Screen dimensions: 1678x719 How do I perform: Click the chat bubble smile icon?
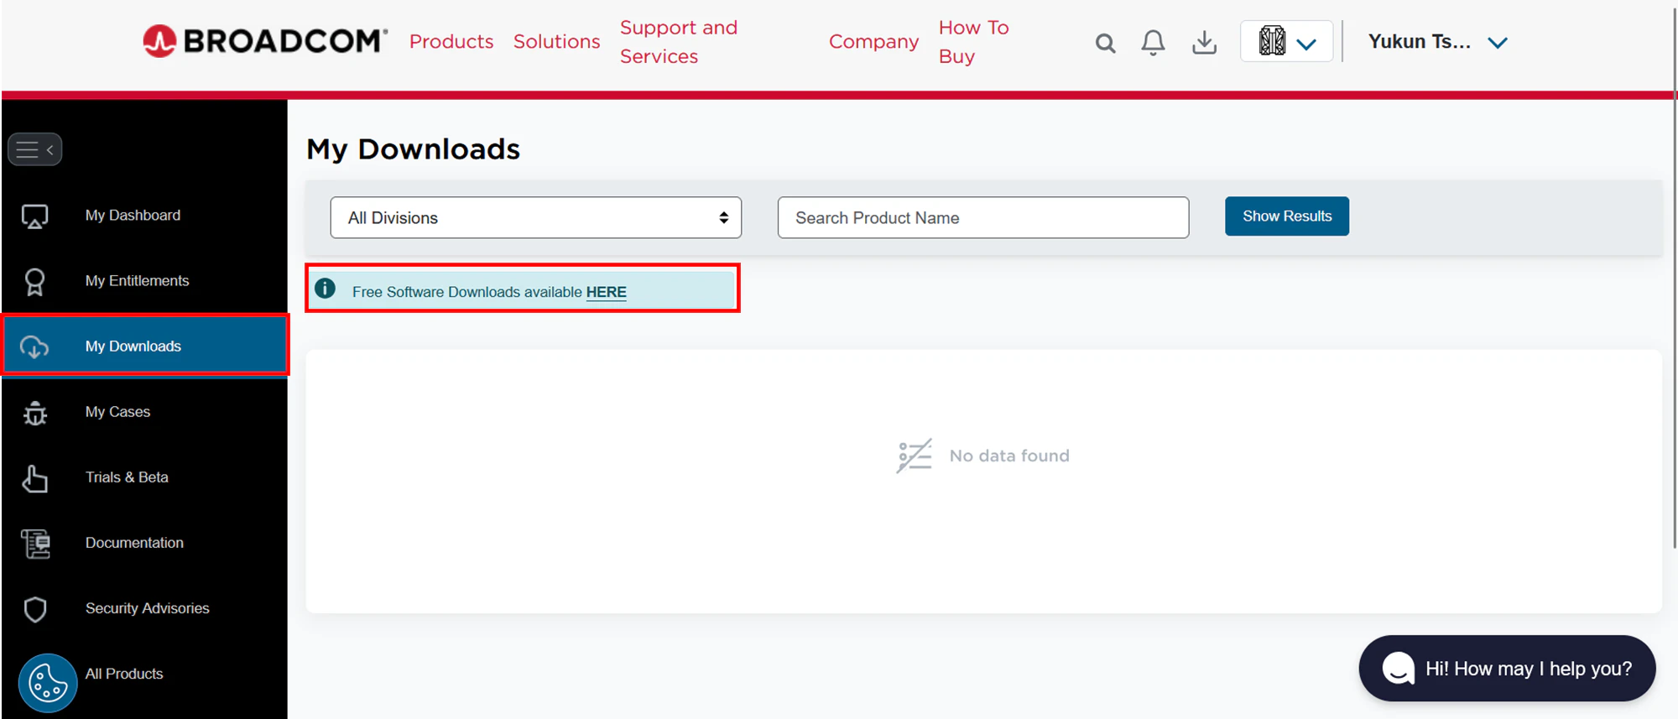tap(1398, 669)
